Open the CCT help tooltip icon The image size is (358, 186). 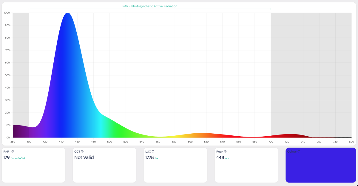click(x=82, y=151)
